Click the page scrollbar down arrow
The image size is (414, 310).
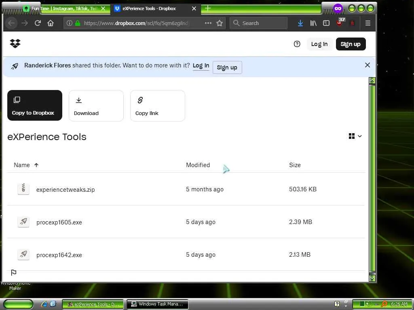[372, 278]
